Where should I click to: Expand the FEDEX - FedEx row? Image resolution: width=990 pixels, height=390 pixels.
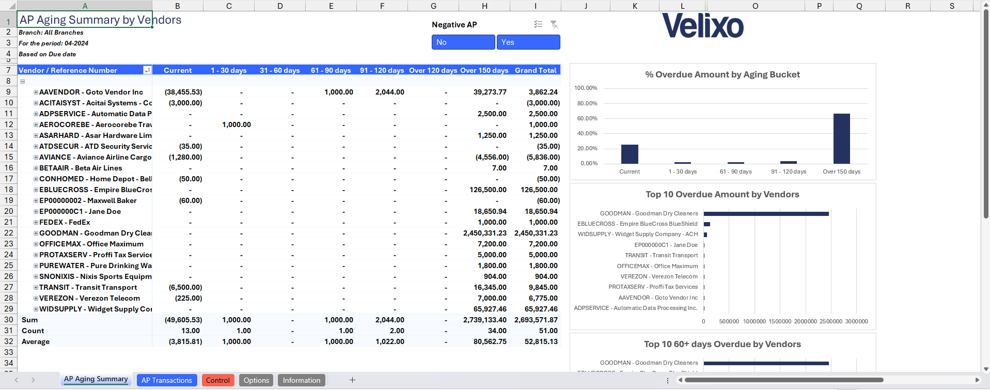coord(36,222)
